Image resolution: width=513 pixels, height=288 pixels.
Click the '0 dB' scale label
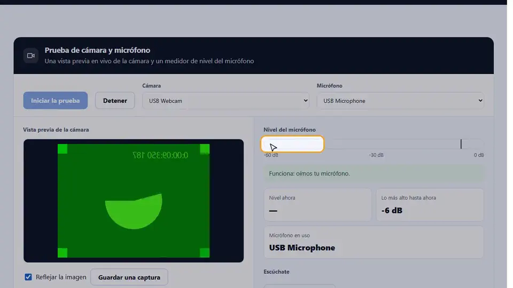479,155
